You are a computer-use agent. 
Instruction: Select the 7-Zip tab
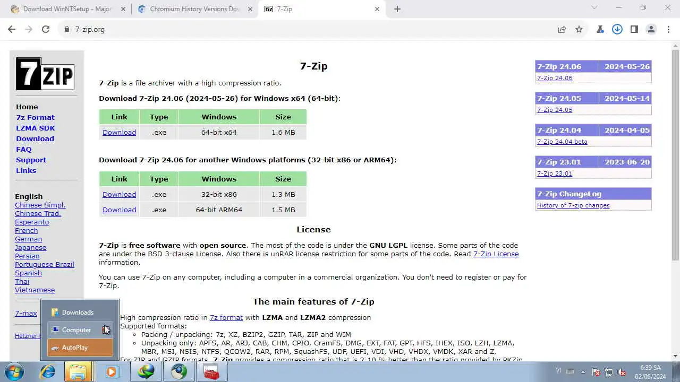point(322,9)
